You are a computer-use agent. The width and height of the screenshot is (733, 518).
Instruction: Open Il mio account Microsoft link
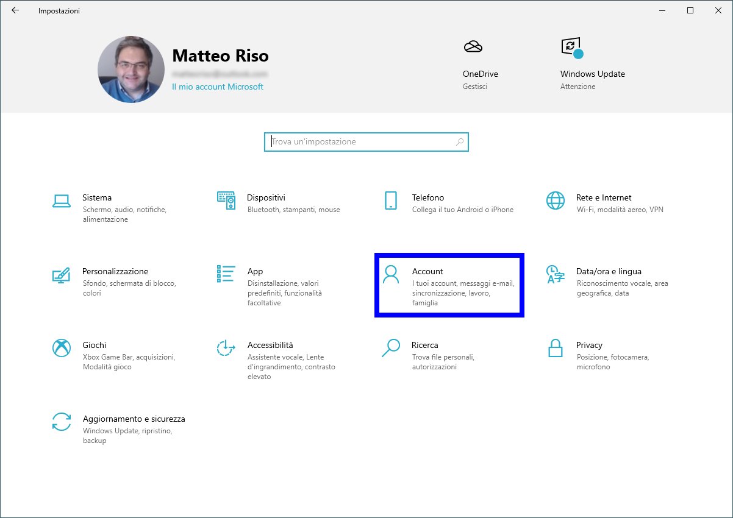[218, 87]
